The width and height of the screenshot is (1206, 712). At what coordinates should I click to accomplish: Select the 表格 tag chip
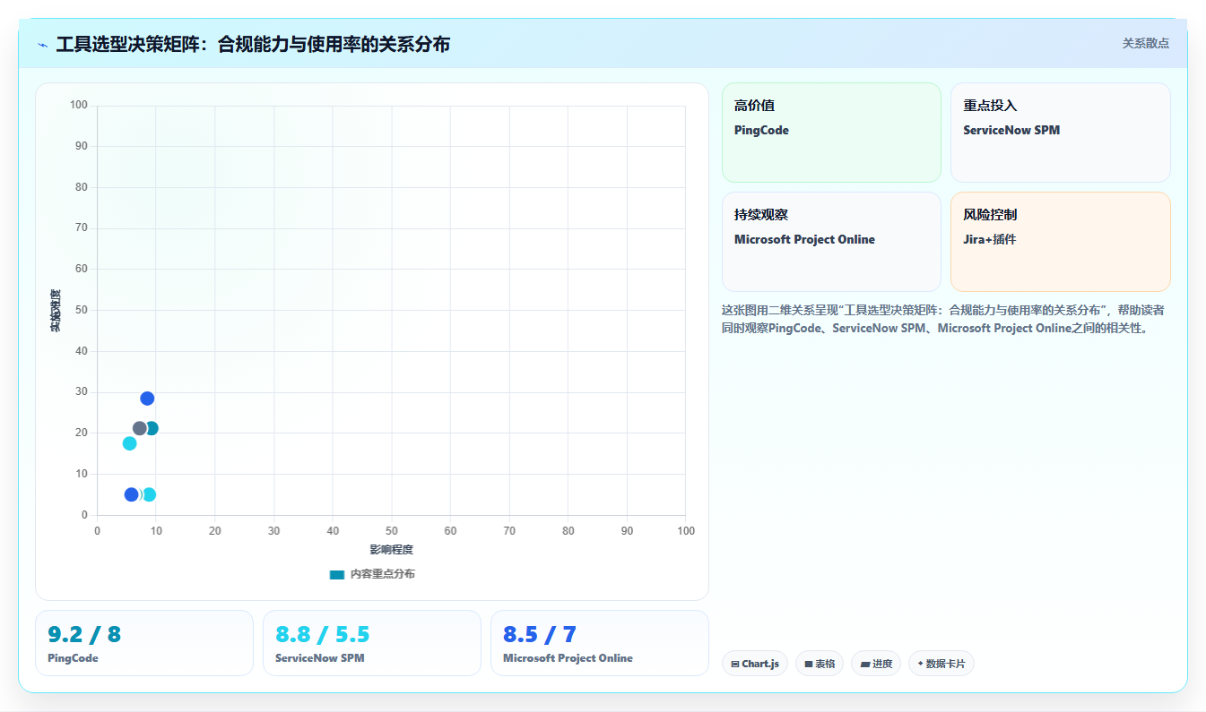tap(820, 664)
